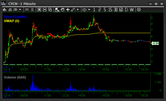Click the 2.8M volume axis label
Image resolution: width=166 pixels, height=101 pixels.
tap(158, 74)
